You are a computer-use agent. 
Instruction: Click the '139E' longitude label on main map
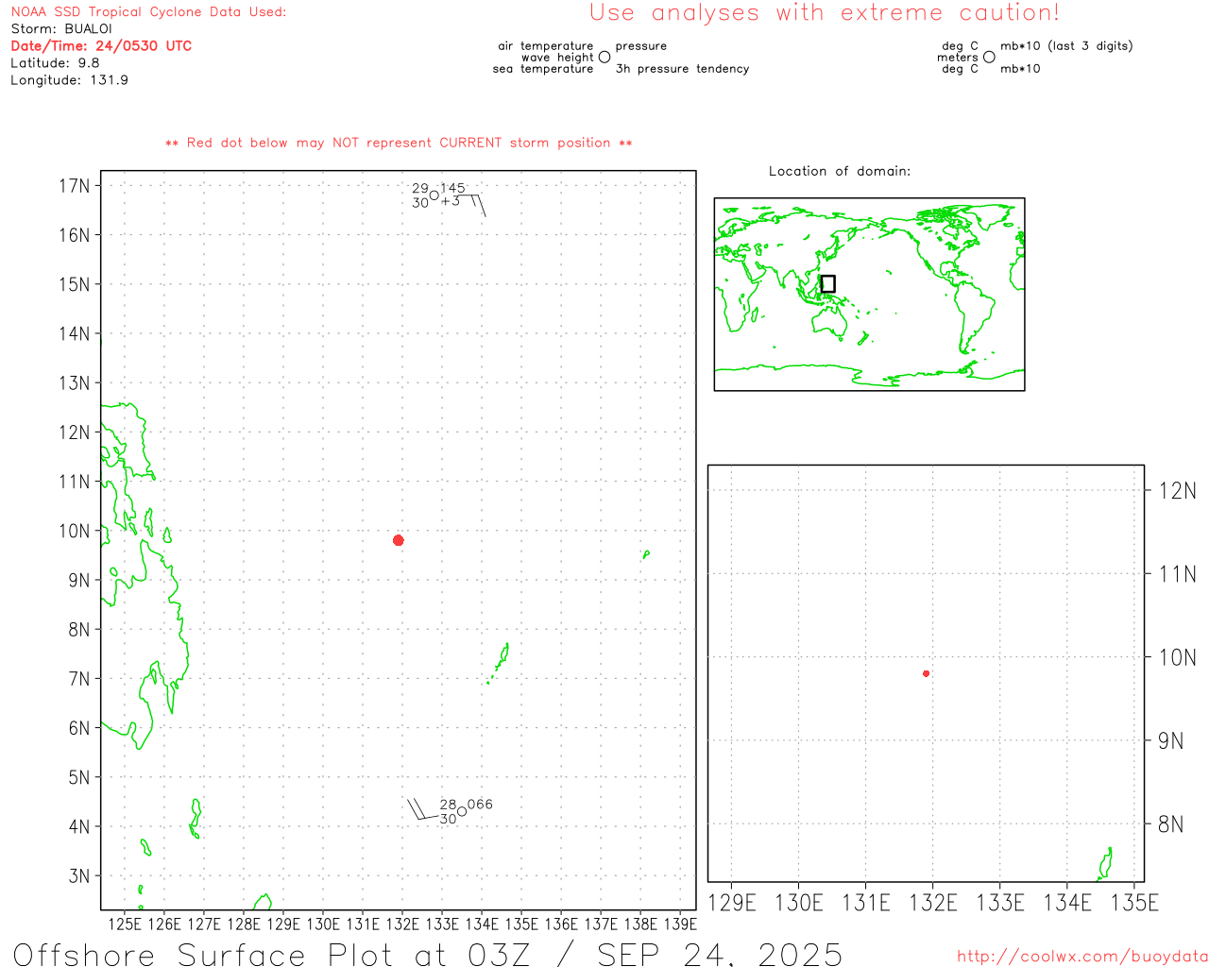[680, 925]
